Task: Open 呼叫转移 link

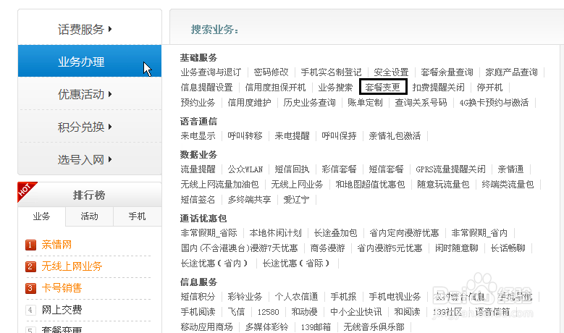Action: pos(245,136)
